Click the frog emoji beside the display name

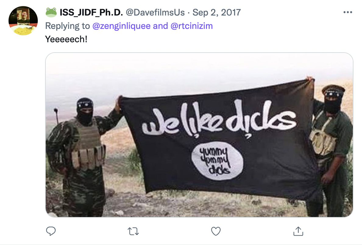click(x=51, y=12)
